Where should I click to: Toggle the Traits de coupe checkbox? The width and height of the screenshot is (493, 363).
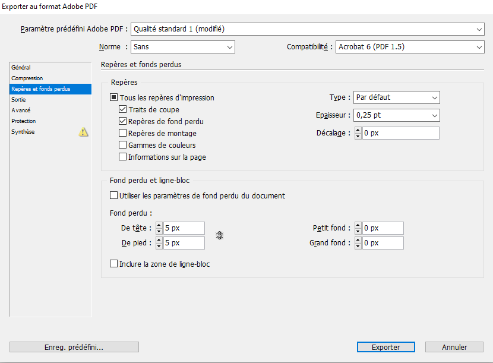(x=123, y=110)
